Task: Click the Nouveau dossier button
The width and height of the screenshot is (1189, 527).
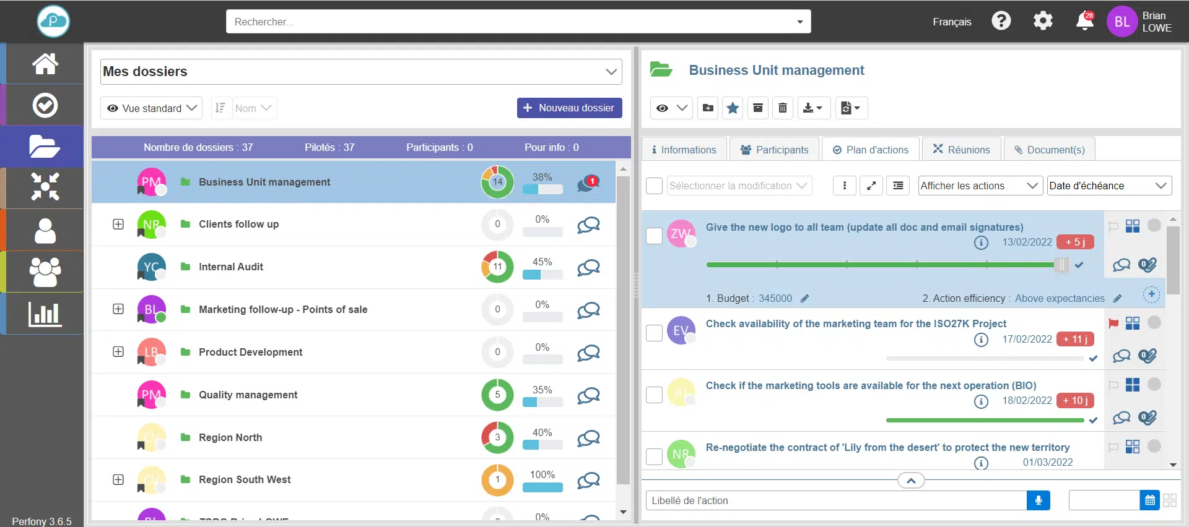Action: 569,108
